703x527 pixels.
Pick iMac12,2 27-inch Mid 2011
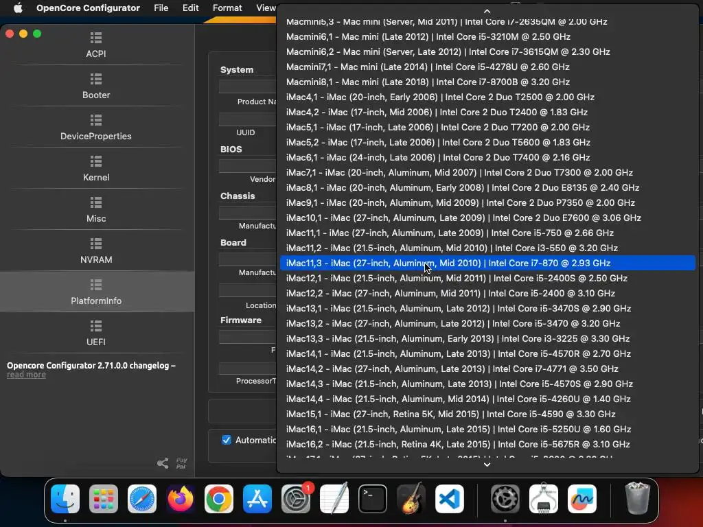pos(487,293)
